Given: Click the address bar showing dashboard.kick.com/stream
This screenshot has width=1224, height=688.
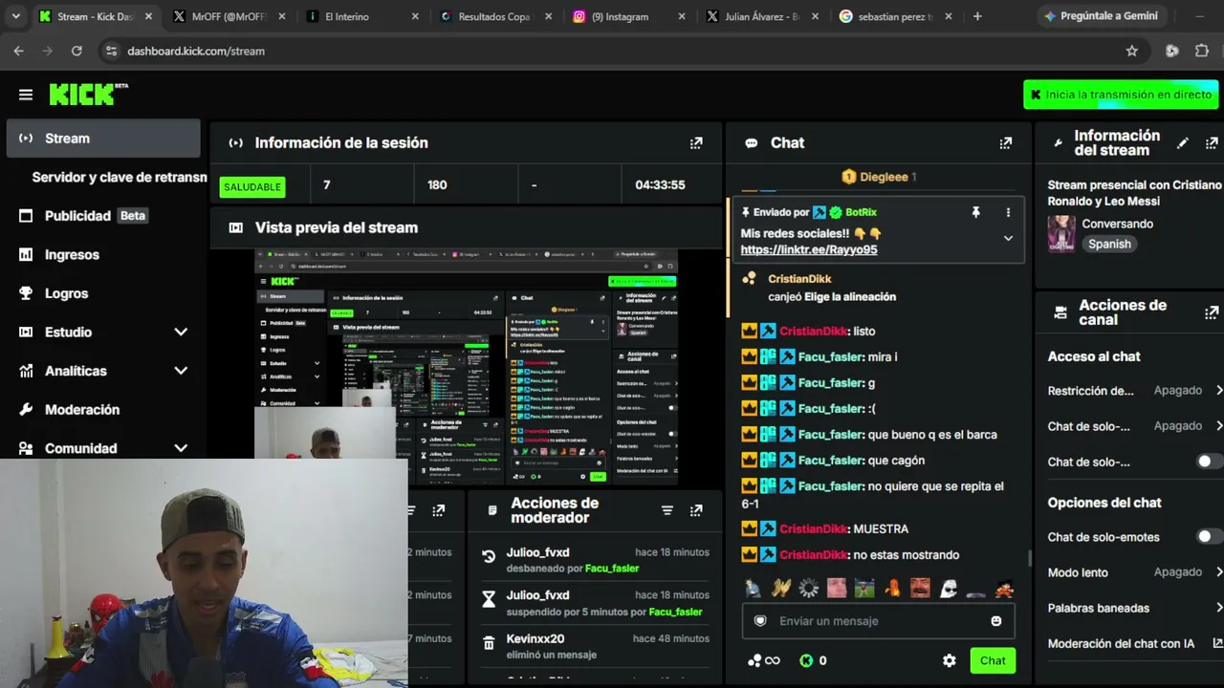Looking at the screenshot, I should (612, 51).
